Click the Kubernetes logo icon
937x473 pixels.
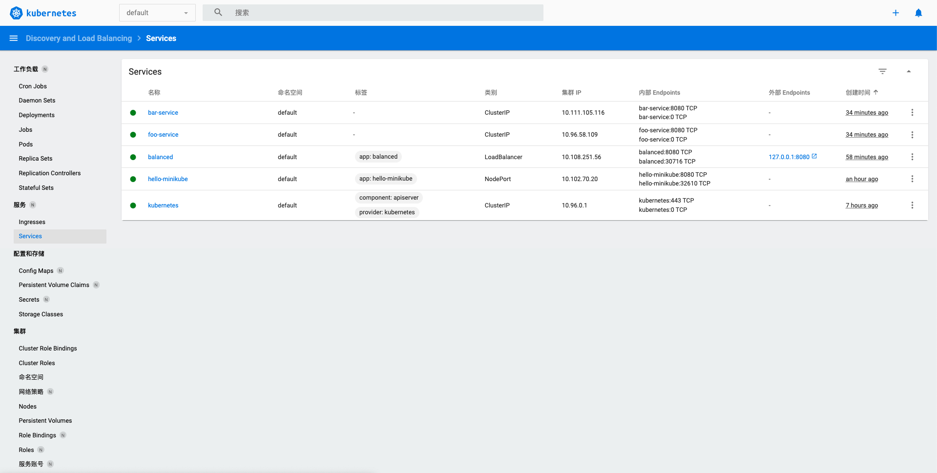click(x=16, y=13)
